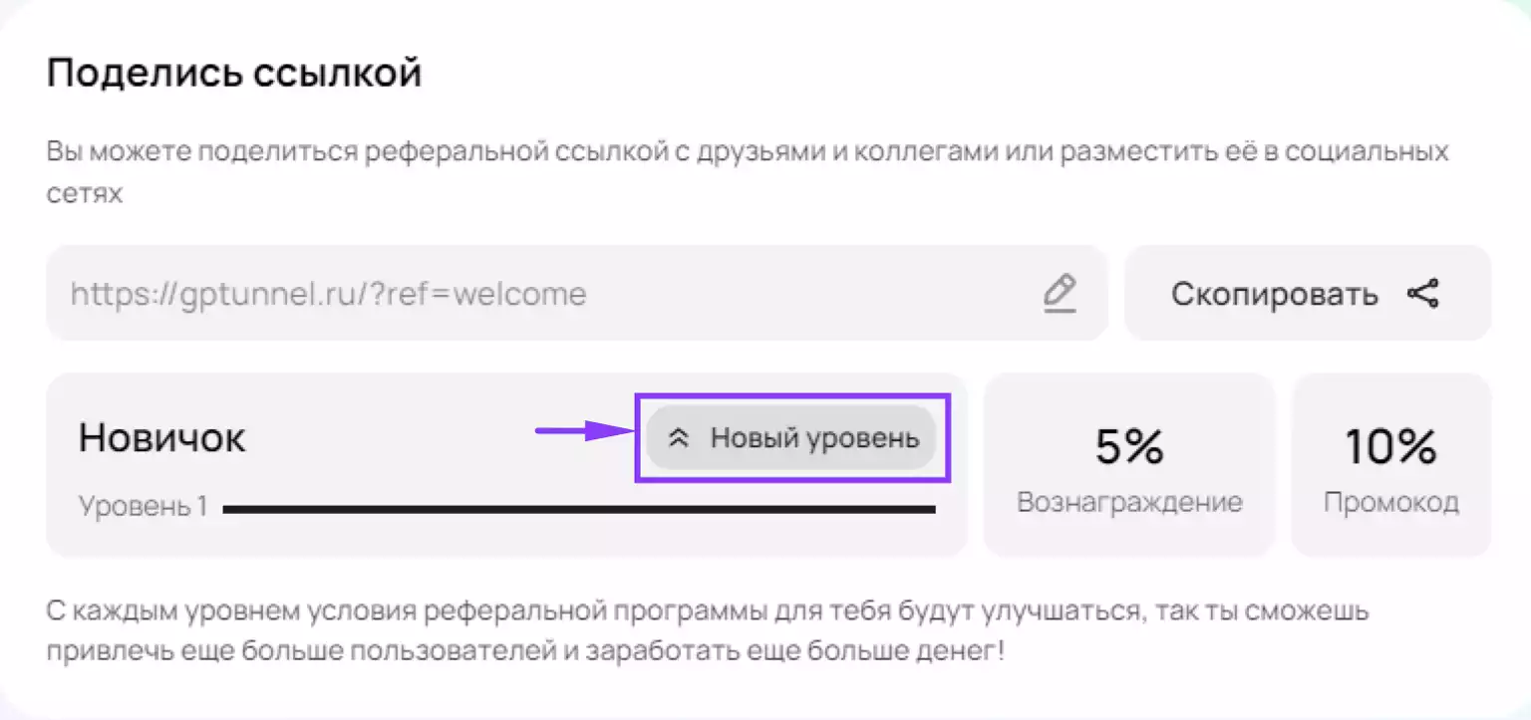Click the Новый уровень text label

814,438
